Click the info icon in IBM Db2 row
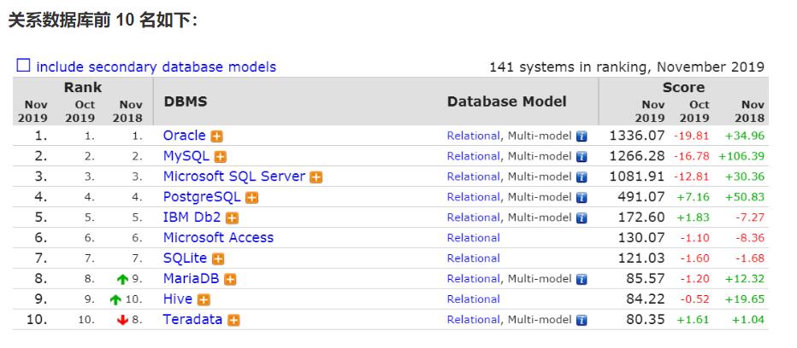 click(x=582, y=218)
